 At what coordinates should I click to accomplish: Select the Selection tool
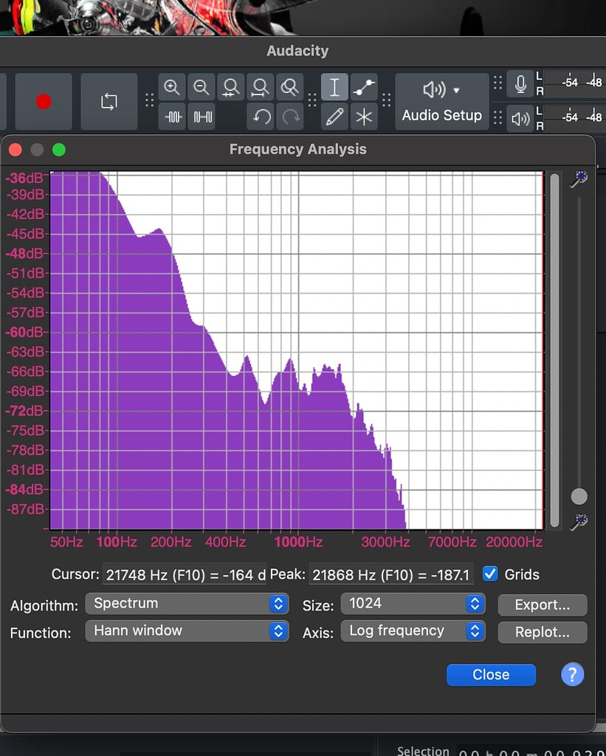(x=334, y=86)
